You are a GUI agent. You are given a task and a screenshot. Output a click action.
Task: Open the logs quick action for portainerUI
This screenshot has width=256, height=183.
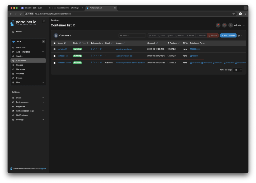[91, 49]
